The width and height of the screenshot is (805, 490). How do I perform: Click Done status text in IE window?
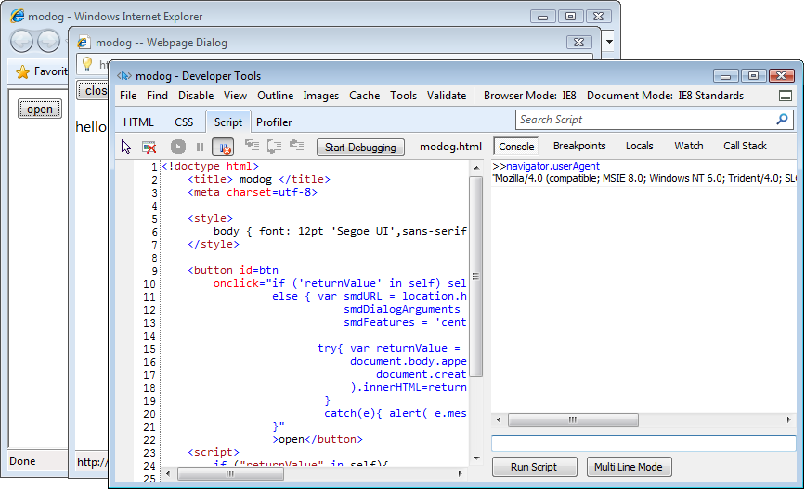pos(22,460)
